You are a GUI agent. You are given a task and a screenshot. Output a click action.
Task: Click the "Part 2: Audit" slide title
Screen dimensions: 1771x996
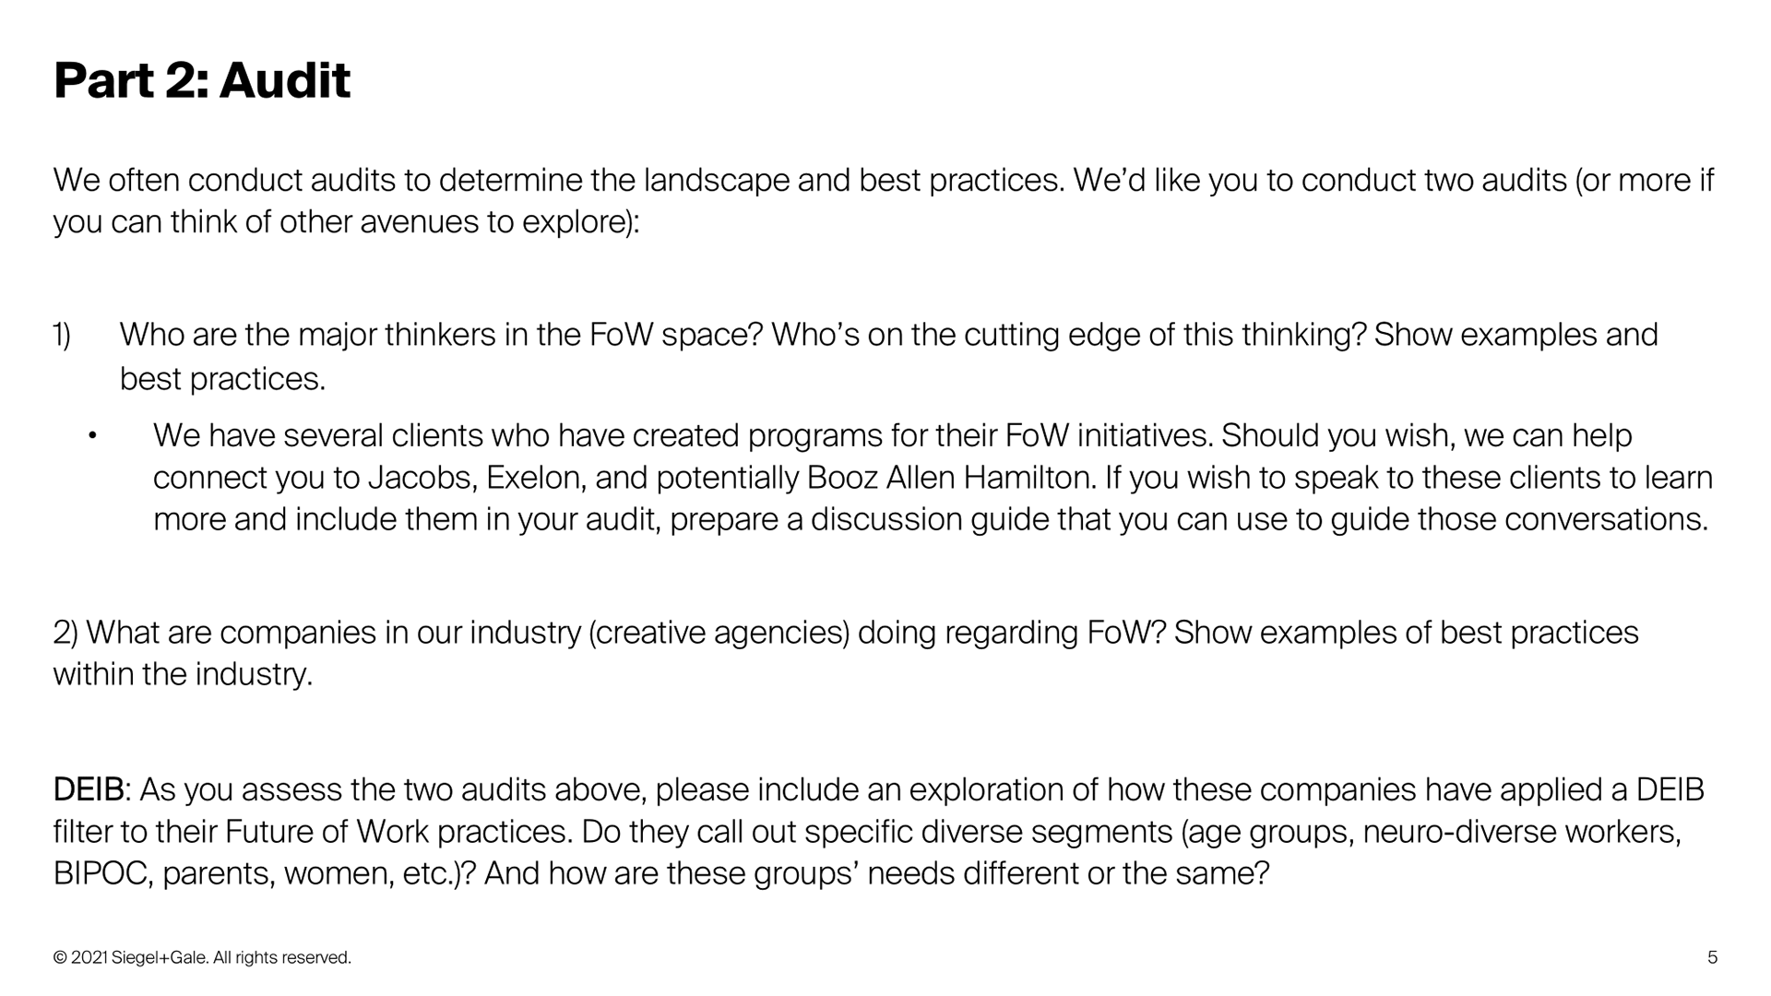point(202,80)
